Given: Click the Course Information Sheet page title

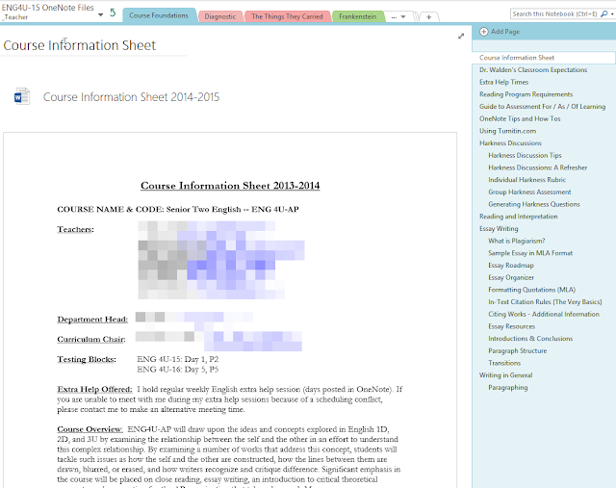Looking at the screenshot, I should tap(79, 45).
